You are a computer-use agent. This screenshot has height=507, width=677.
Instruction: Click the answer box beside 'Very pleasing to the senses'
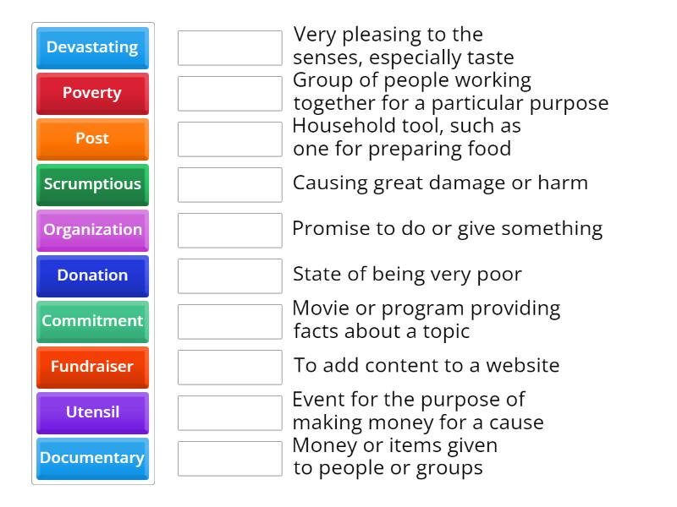click(230, 48)
